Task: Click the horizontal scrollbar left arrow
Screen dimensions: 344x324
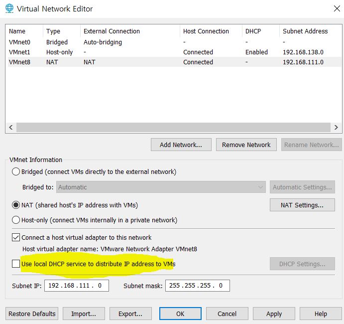Action: (x=11, y=127)
